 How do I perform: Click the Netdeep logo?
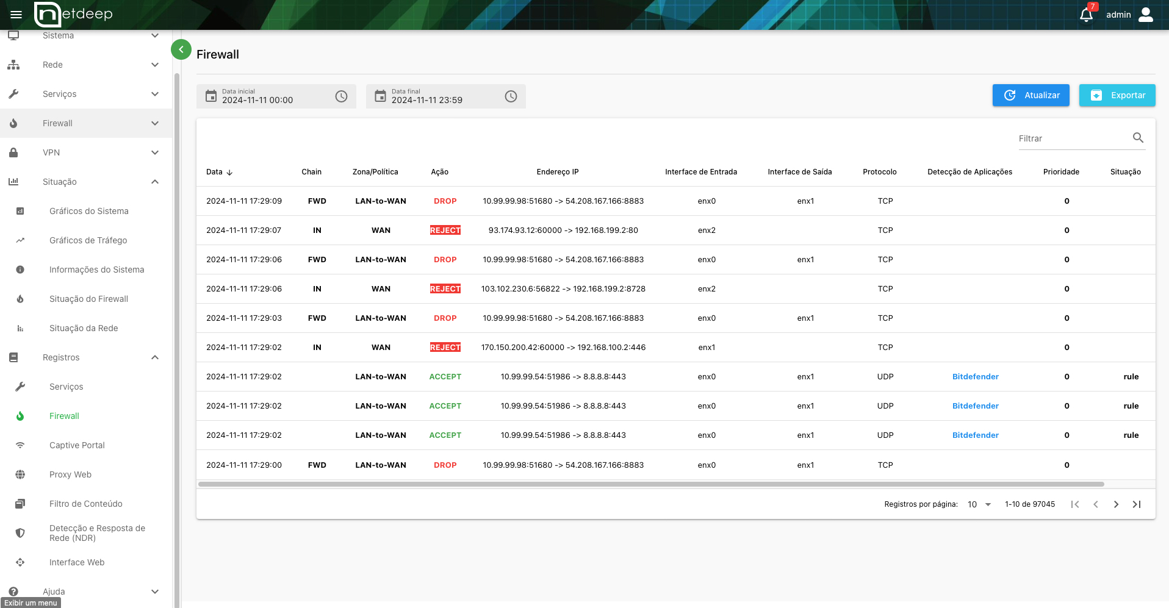click(x=74, y=14)
